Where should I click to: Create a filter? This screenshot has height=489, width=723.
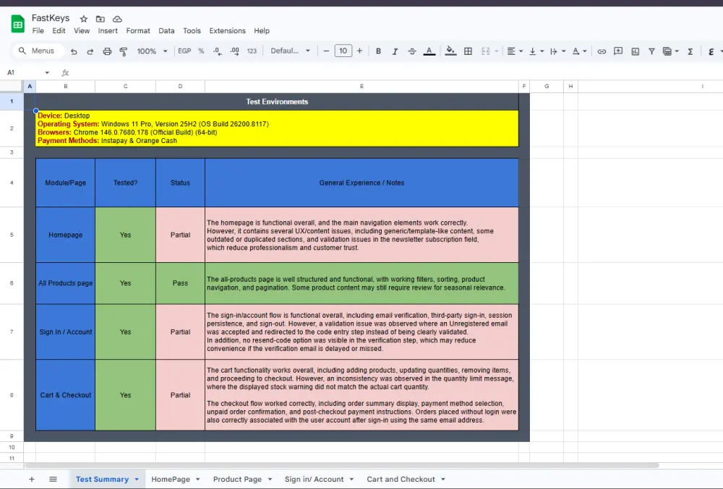coord(651,51)
